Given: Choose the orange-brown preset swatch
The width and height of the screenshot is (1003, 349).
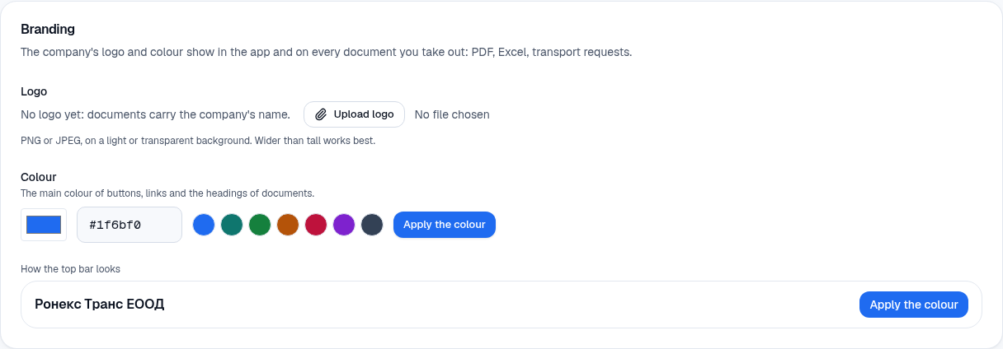Looking at the screenshot, I should (x=288, y=225).
